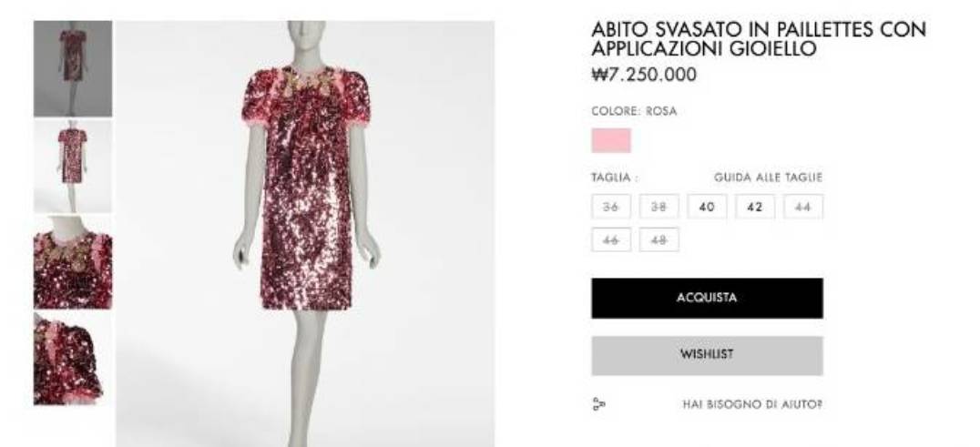The height and width of the screenshot is (447, 980).
Task: Select size 40
Action: click(707, 207)
